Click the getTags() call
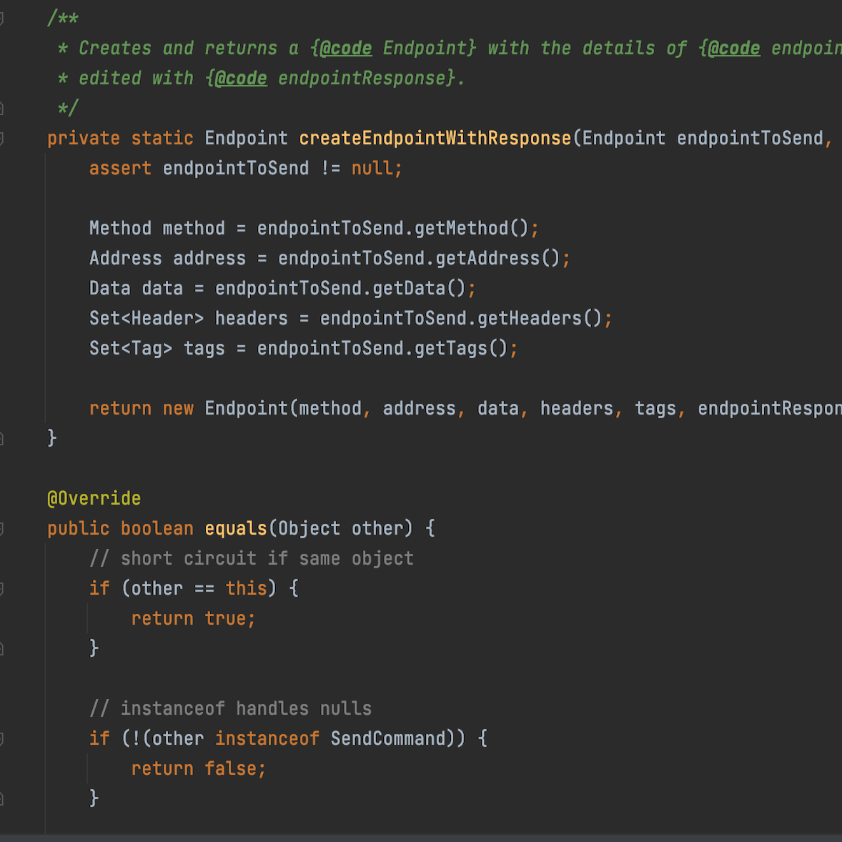842x842 pixels. point(461,349)
